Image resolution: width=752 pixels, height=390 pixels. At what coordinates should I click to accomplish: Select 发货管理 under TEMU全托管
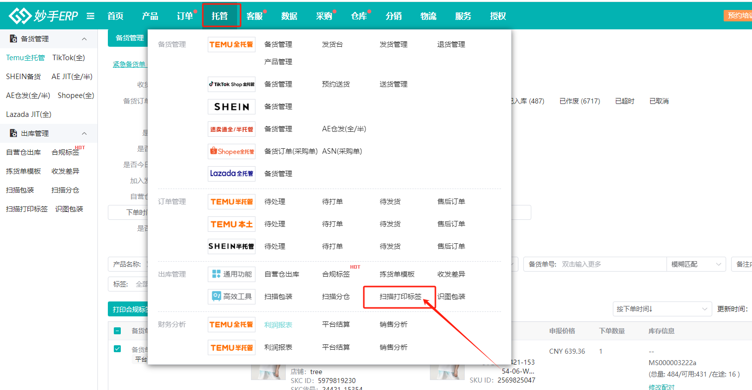click(394, 44)
